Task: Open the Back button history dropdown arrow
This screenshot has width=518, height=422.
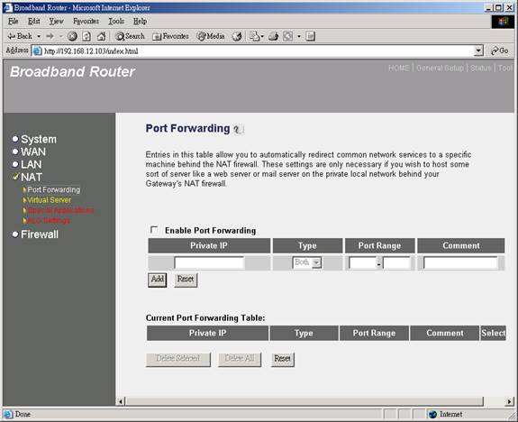Action: pyautogui.click(x=39, y=36)
